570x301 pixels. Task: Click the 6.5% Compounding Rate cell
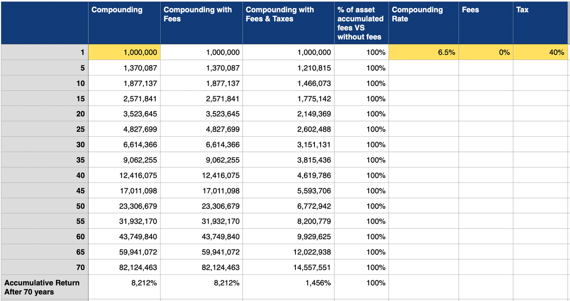pos(423,53)
